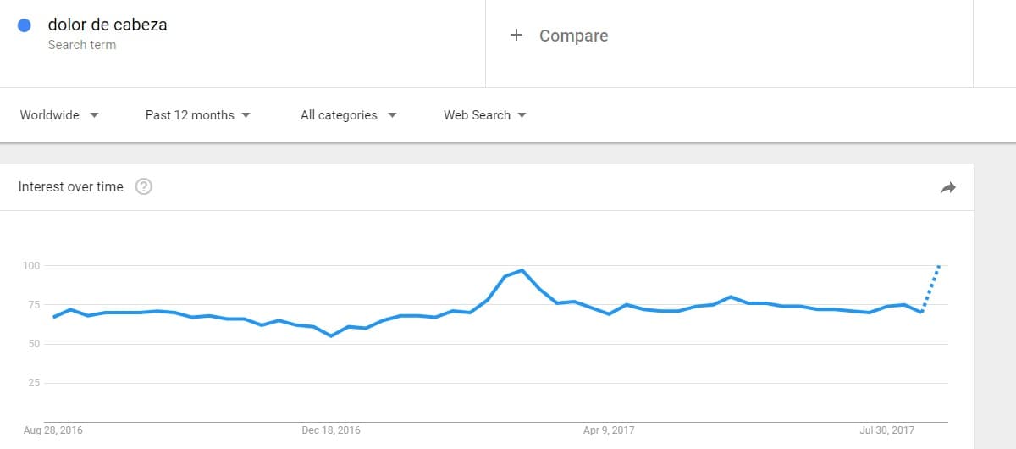
Task: Click the 100 value on the vertical axis
Action: pos(31,266)
